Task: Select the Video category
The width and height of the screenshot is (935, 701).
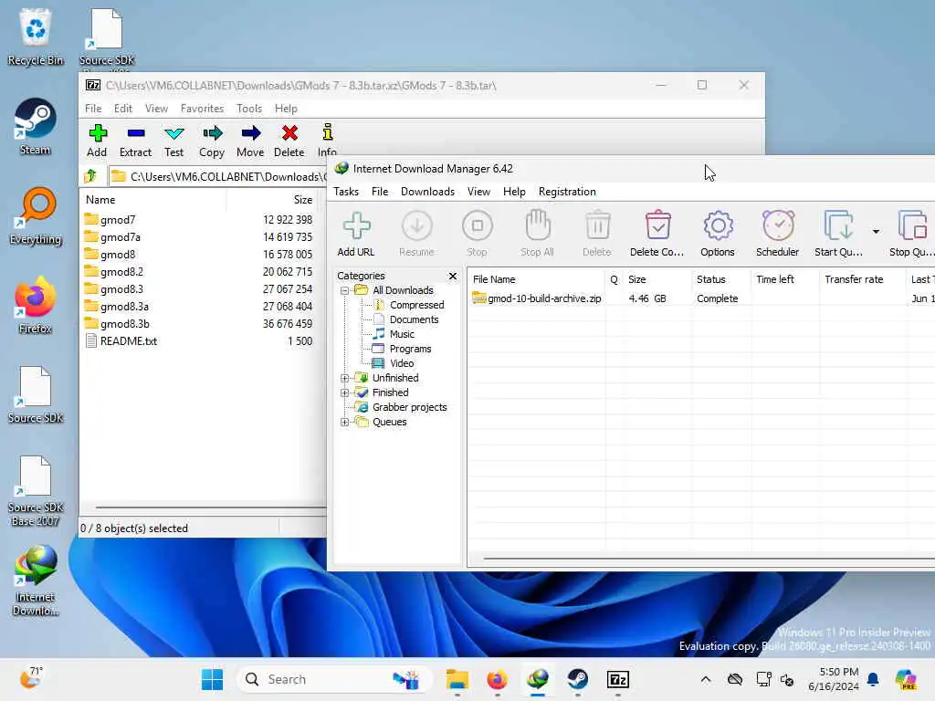Action: [402, 363]
